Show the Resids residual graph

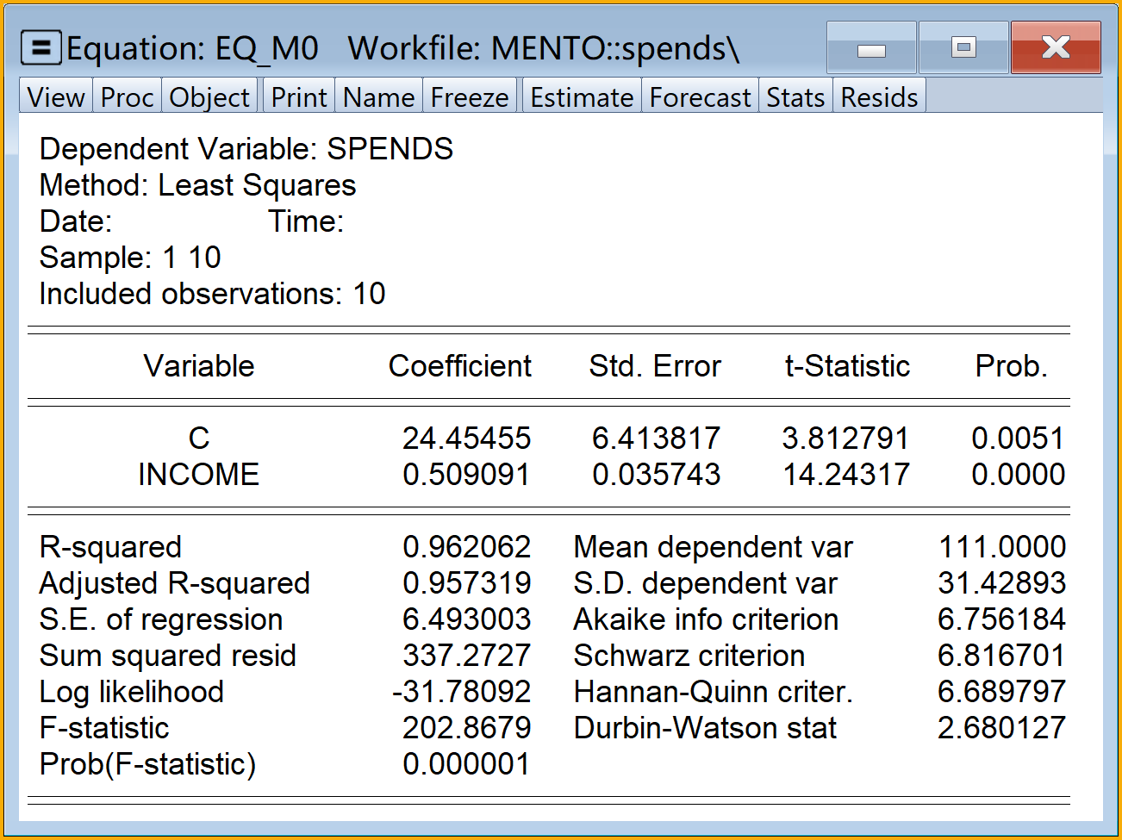(879, 97)
